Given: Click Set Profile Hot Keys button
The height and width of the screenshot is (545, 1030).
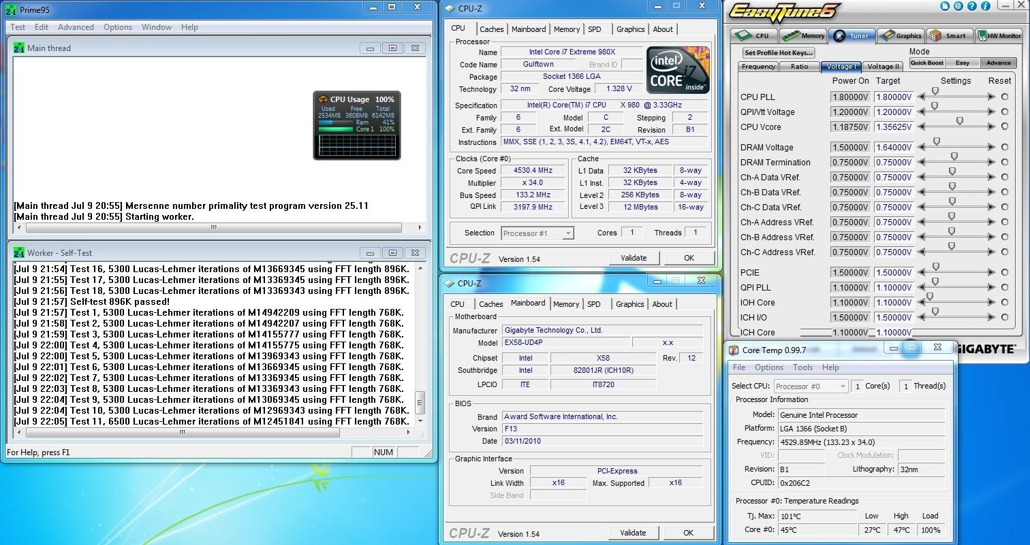Looking at the screenshot, I should point(779,52).
